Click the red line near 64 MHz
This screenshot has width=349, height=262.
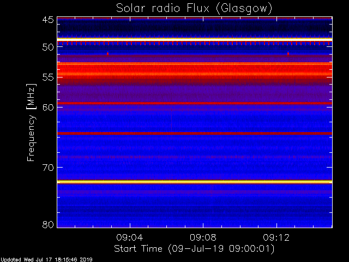tap(195, 133)
